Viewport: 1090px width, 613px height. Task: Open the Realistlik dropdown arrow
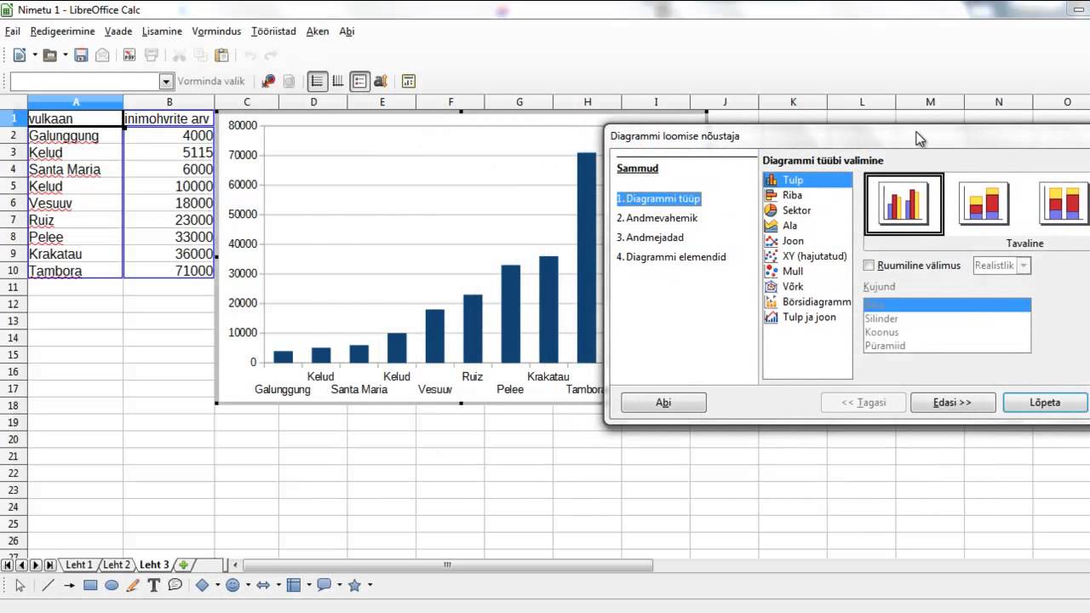(1024, 266)
